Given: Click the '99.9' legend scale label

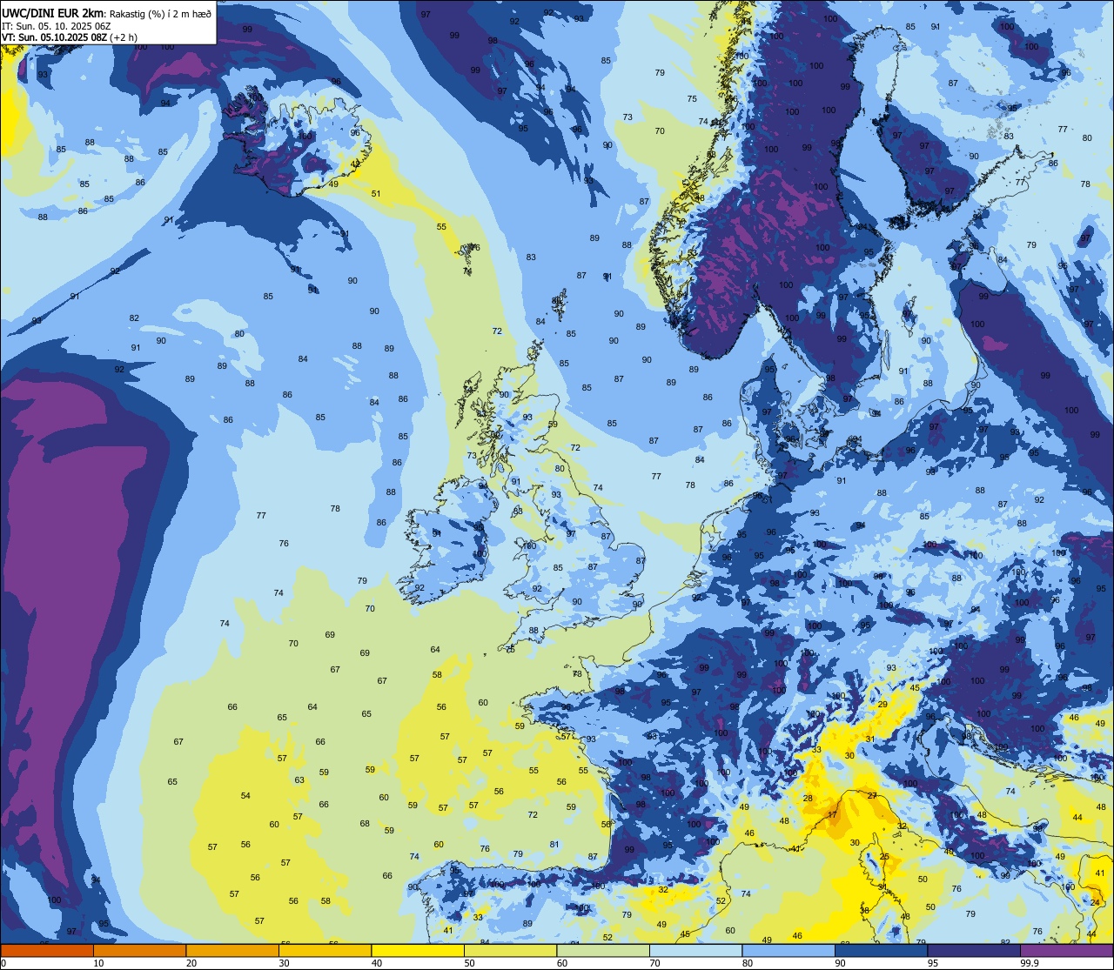Looking at the screenshot, I should pyautogui.click(x=1030, y=963).
